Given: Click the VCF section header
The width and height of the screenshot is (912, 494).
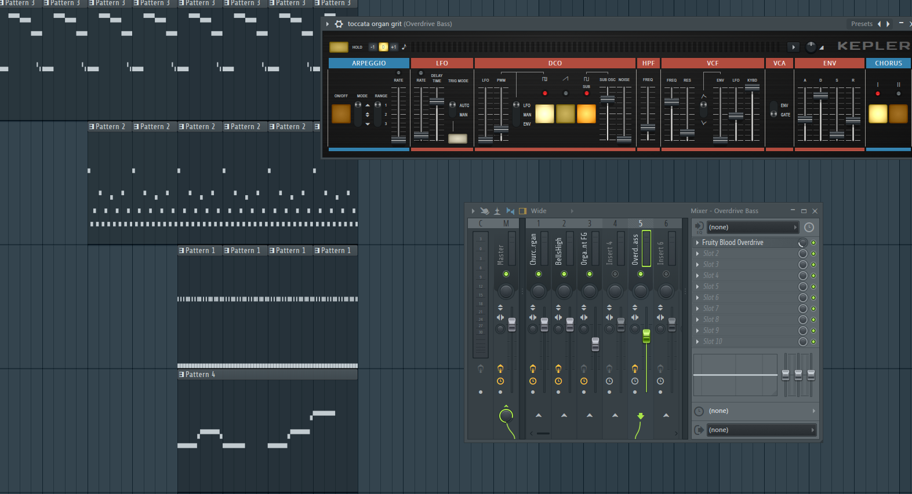Looking at the screenshot, I should [713, 63].
